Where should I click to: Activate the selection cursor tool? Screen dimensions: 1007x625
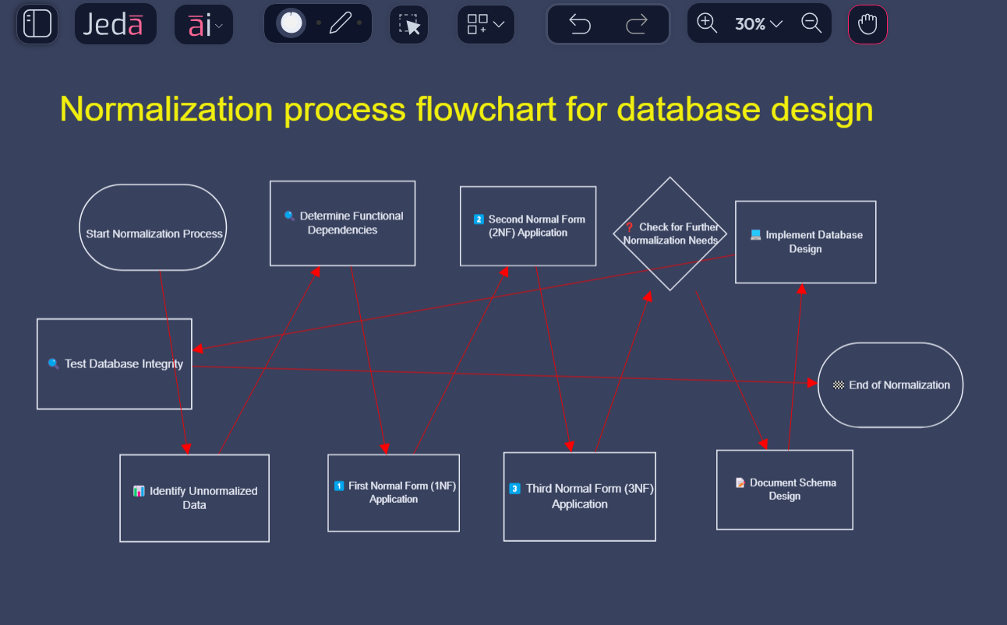coord(409,24)
